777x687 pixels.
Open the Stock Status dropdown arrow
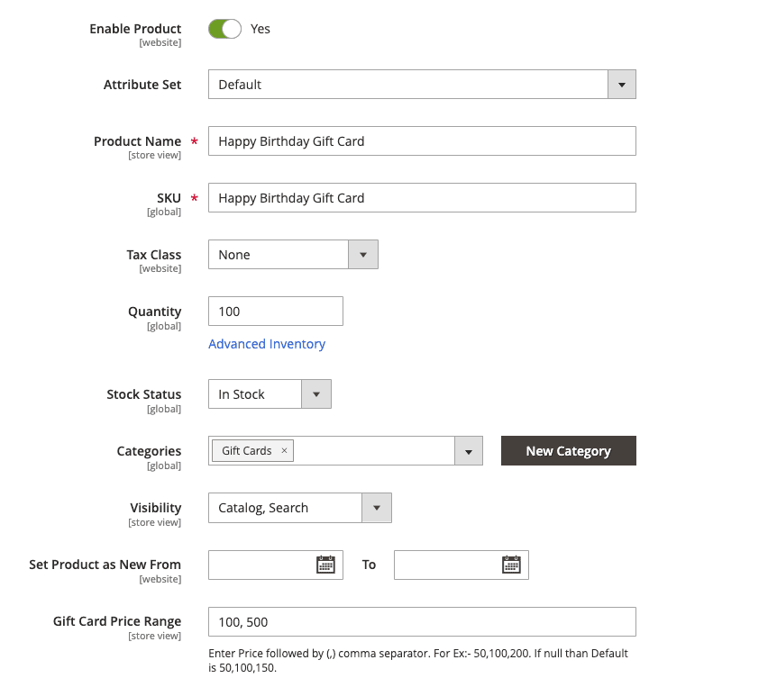(316, 393)
